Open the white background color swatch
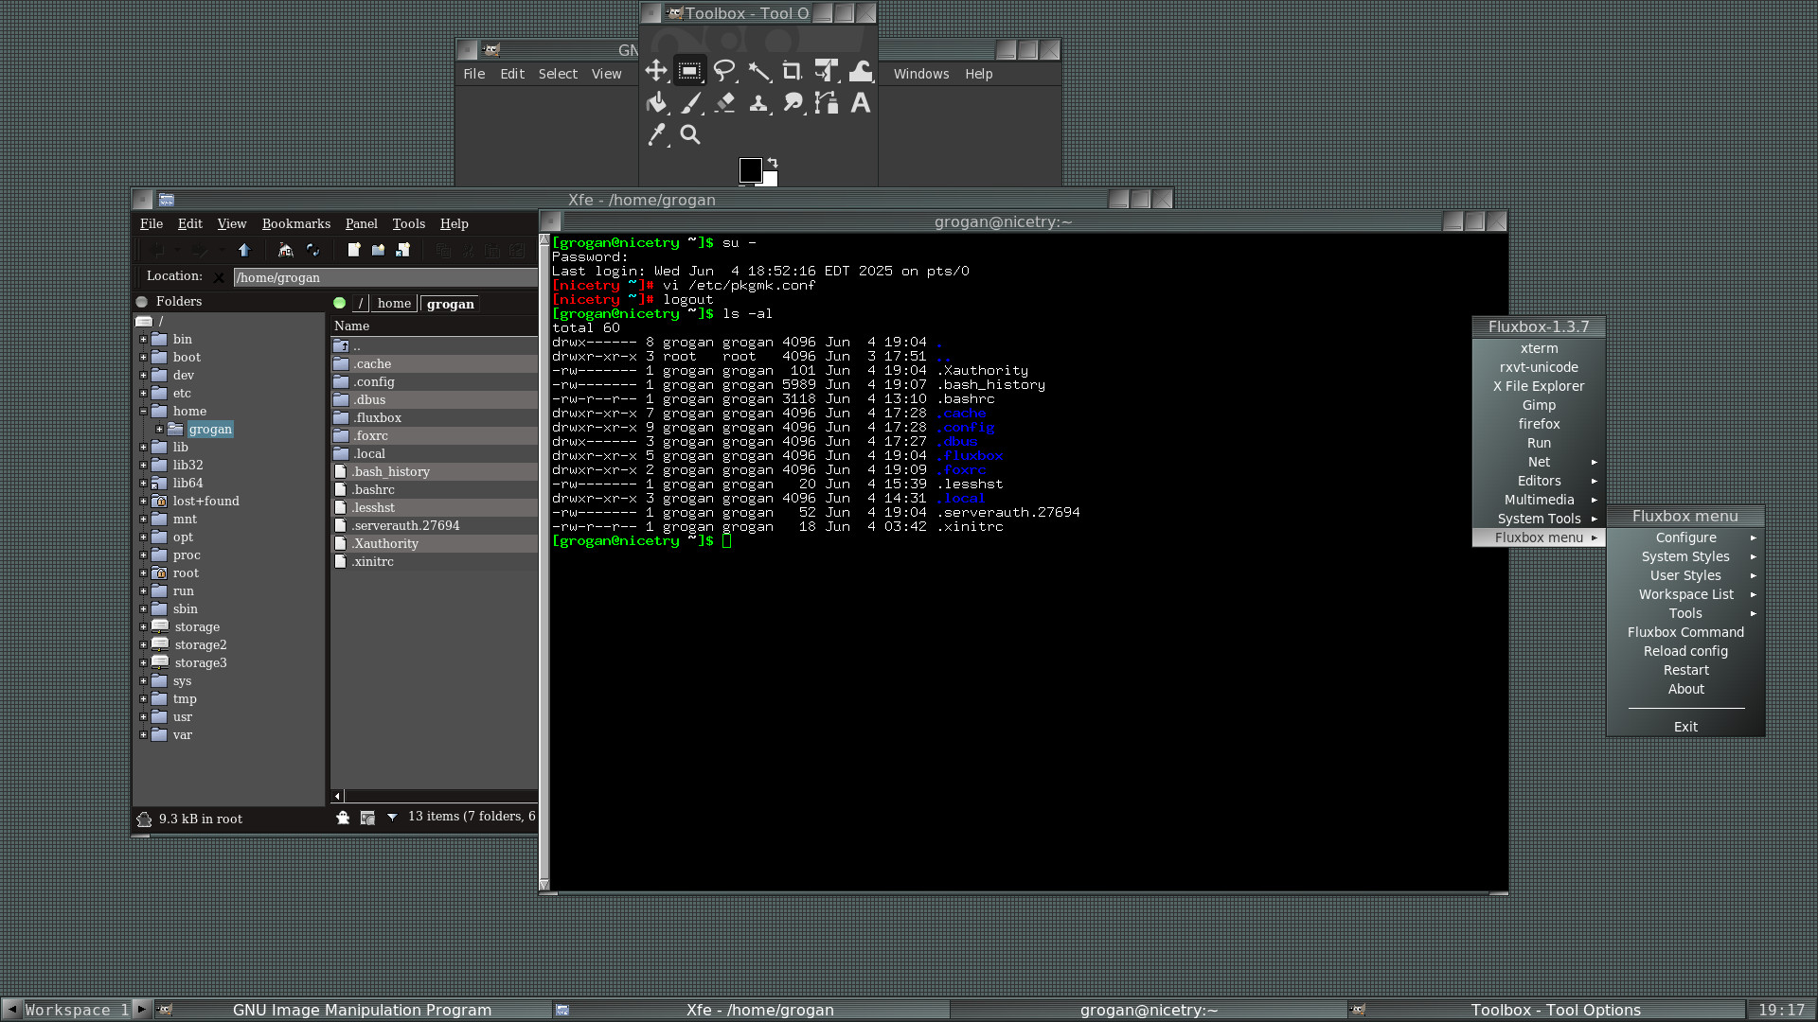Screen dimensions: 1818x1022 771,179
